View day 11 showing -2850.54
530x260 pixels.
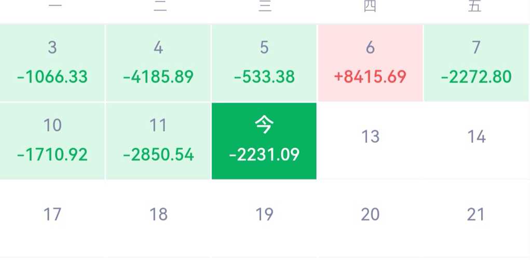coord(158,140)
